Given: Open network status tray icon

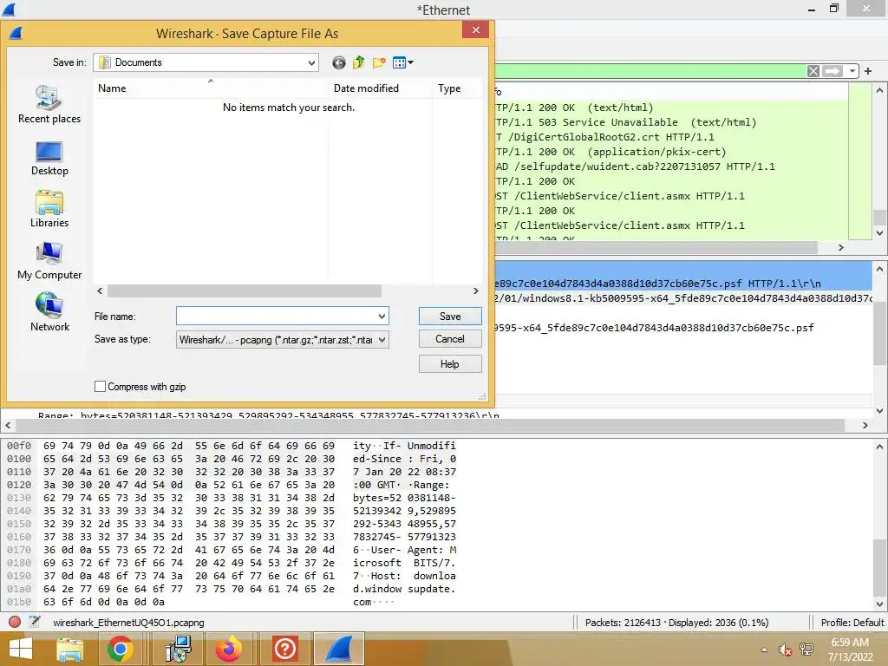Looking at the screenshot, I should click(x=806, y=650).
